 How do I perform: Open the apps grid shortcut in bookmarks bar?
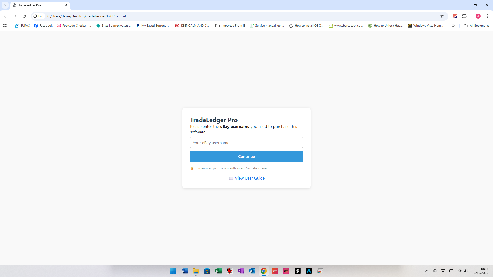tap(5, 26)
